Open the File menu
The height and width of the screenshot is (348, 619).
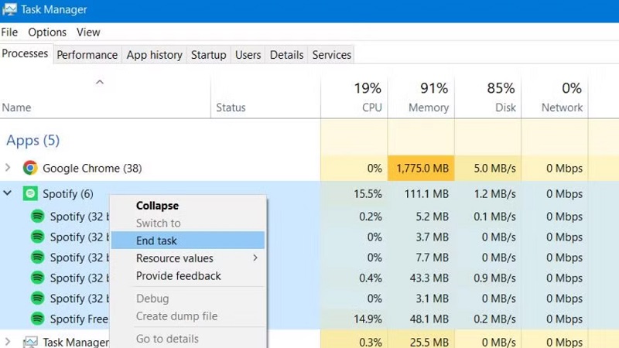(9, 32)
